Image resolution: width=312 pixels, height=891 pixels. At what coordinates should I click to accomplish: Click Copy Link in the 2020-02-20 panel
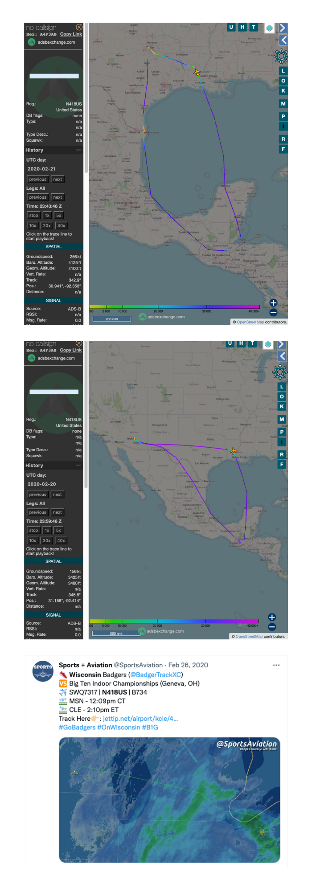[x=71, y=350]
